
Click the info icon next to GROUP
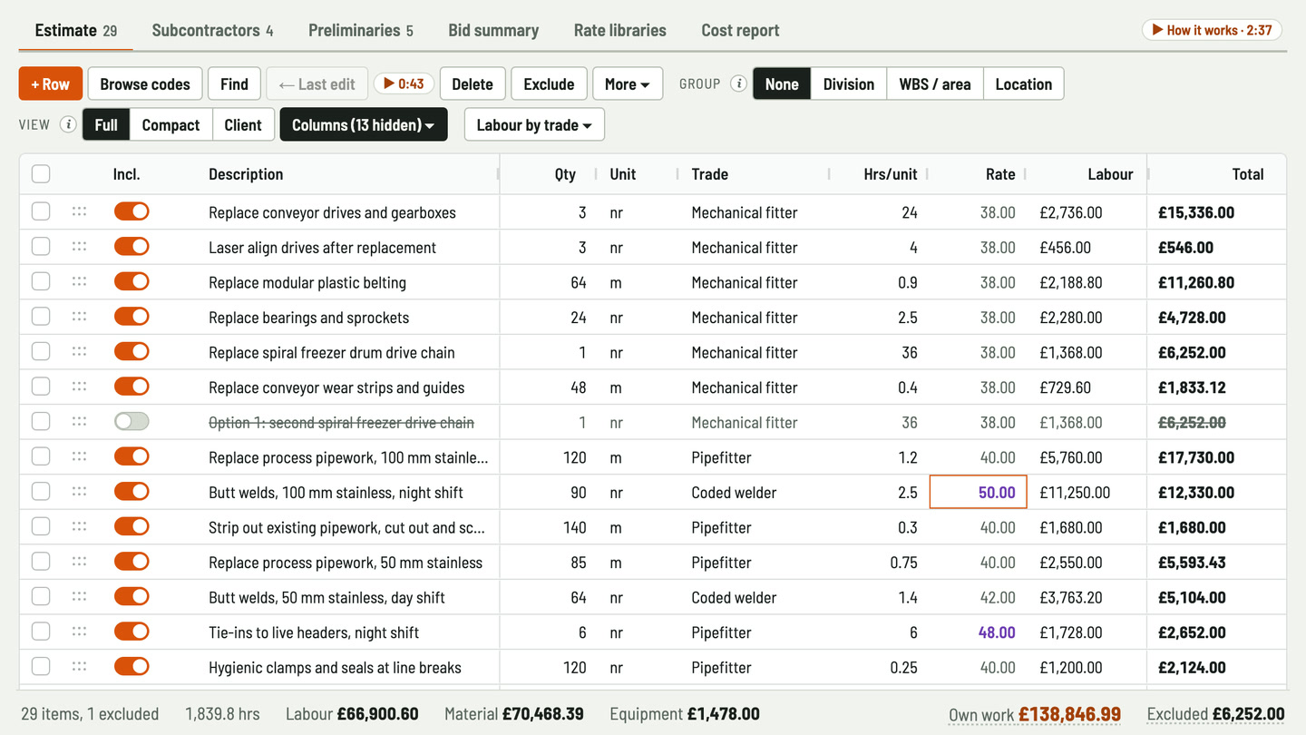pos(738,83)
